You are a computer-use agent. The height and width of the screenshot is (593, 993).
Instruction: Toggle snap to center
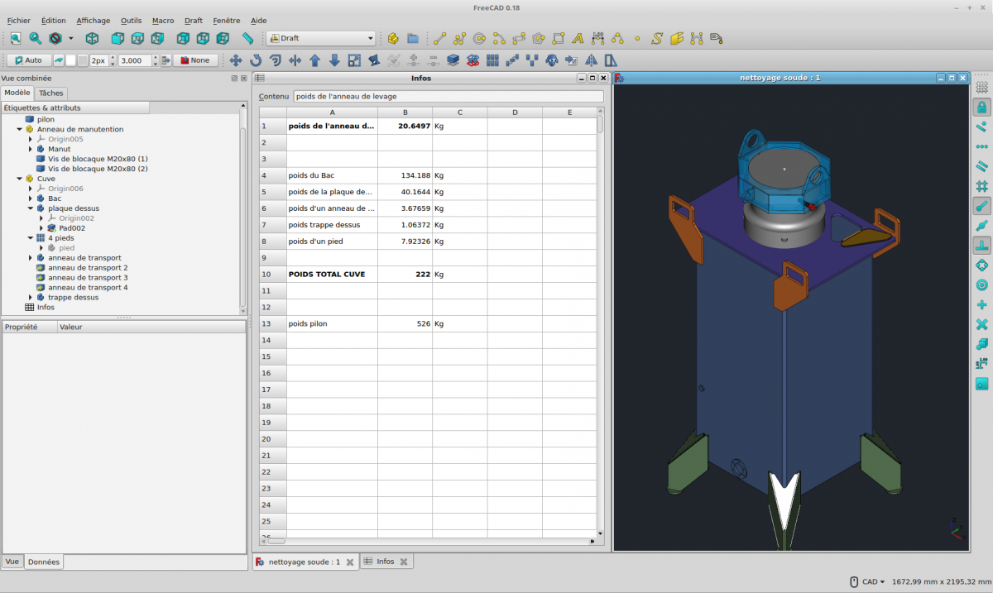point(982,285)
